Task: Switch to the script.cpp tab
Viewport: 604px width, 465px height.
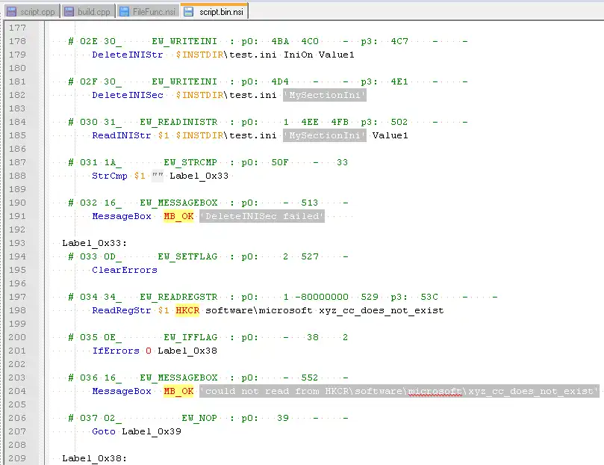Action: [x=31, y=11]
